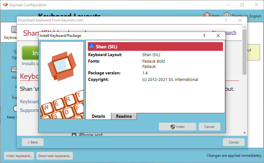The image size is (264, 163).
Task: Click Cancel in Download Keyboard dialog
Action: pyautogui.click(x=234, y=142)
